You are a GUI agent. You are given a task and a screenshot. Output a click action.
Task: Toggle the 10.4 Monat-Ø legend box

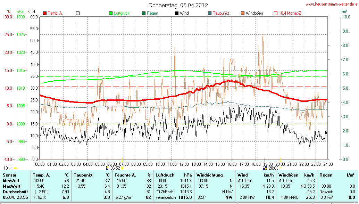coord(276,13)
